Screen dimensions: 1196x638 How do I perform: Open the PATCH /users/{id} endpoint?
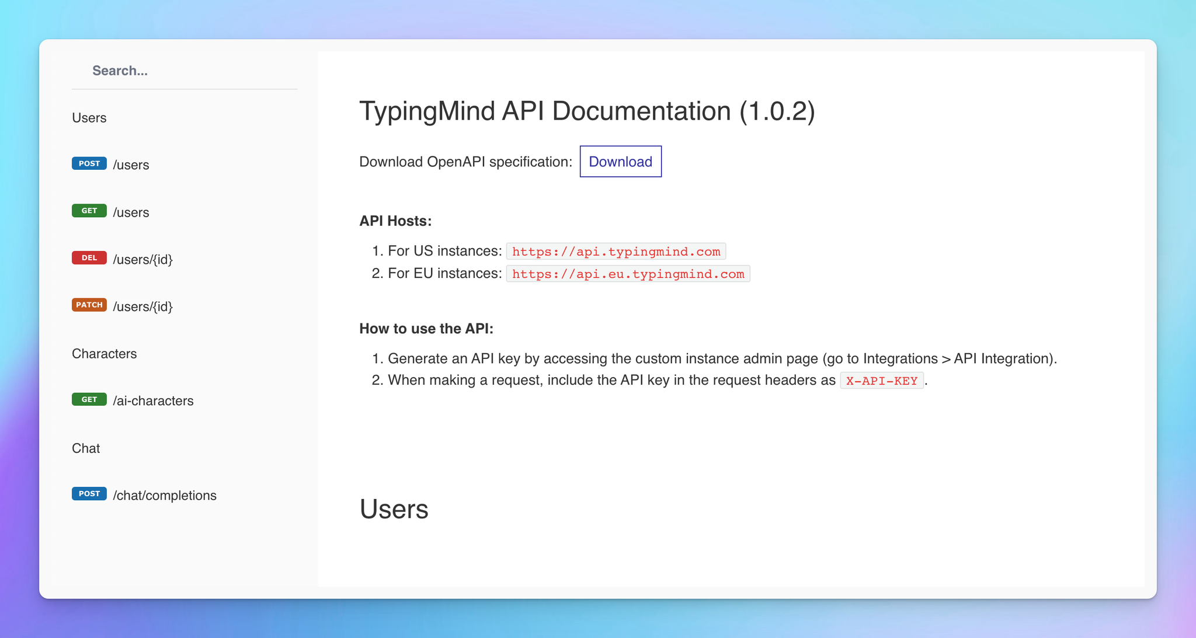click(x=122, y=306)
